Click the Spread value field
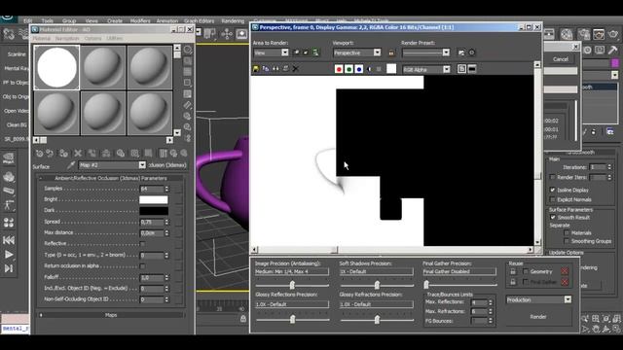Viewport: 623px width, 350px height. point(152,223)
